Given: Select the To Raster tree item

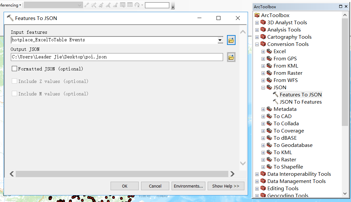Looking at the screenshot, I should (x=285, y=159).
